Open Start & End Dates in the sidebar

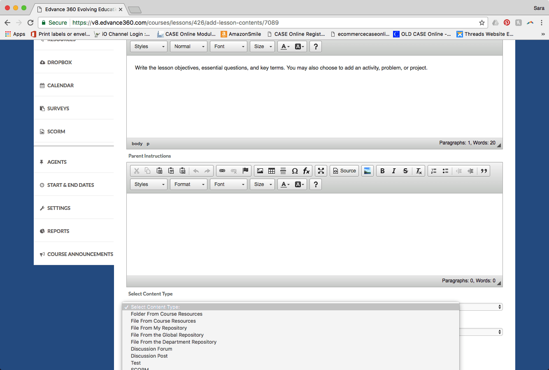[70, 185]
